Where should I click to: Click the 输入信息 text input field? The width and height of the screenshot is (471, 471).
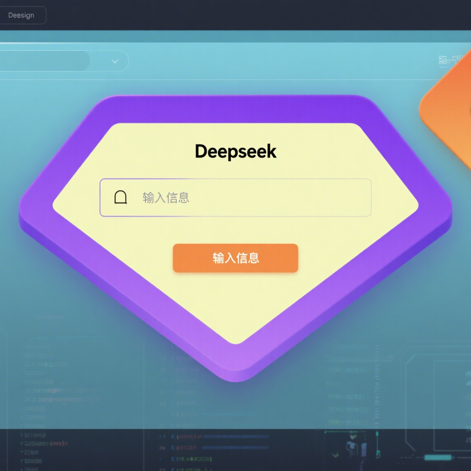click(x=235, y=197)
